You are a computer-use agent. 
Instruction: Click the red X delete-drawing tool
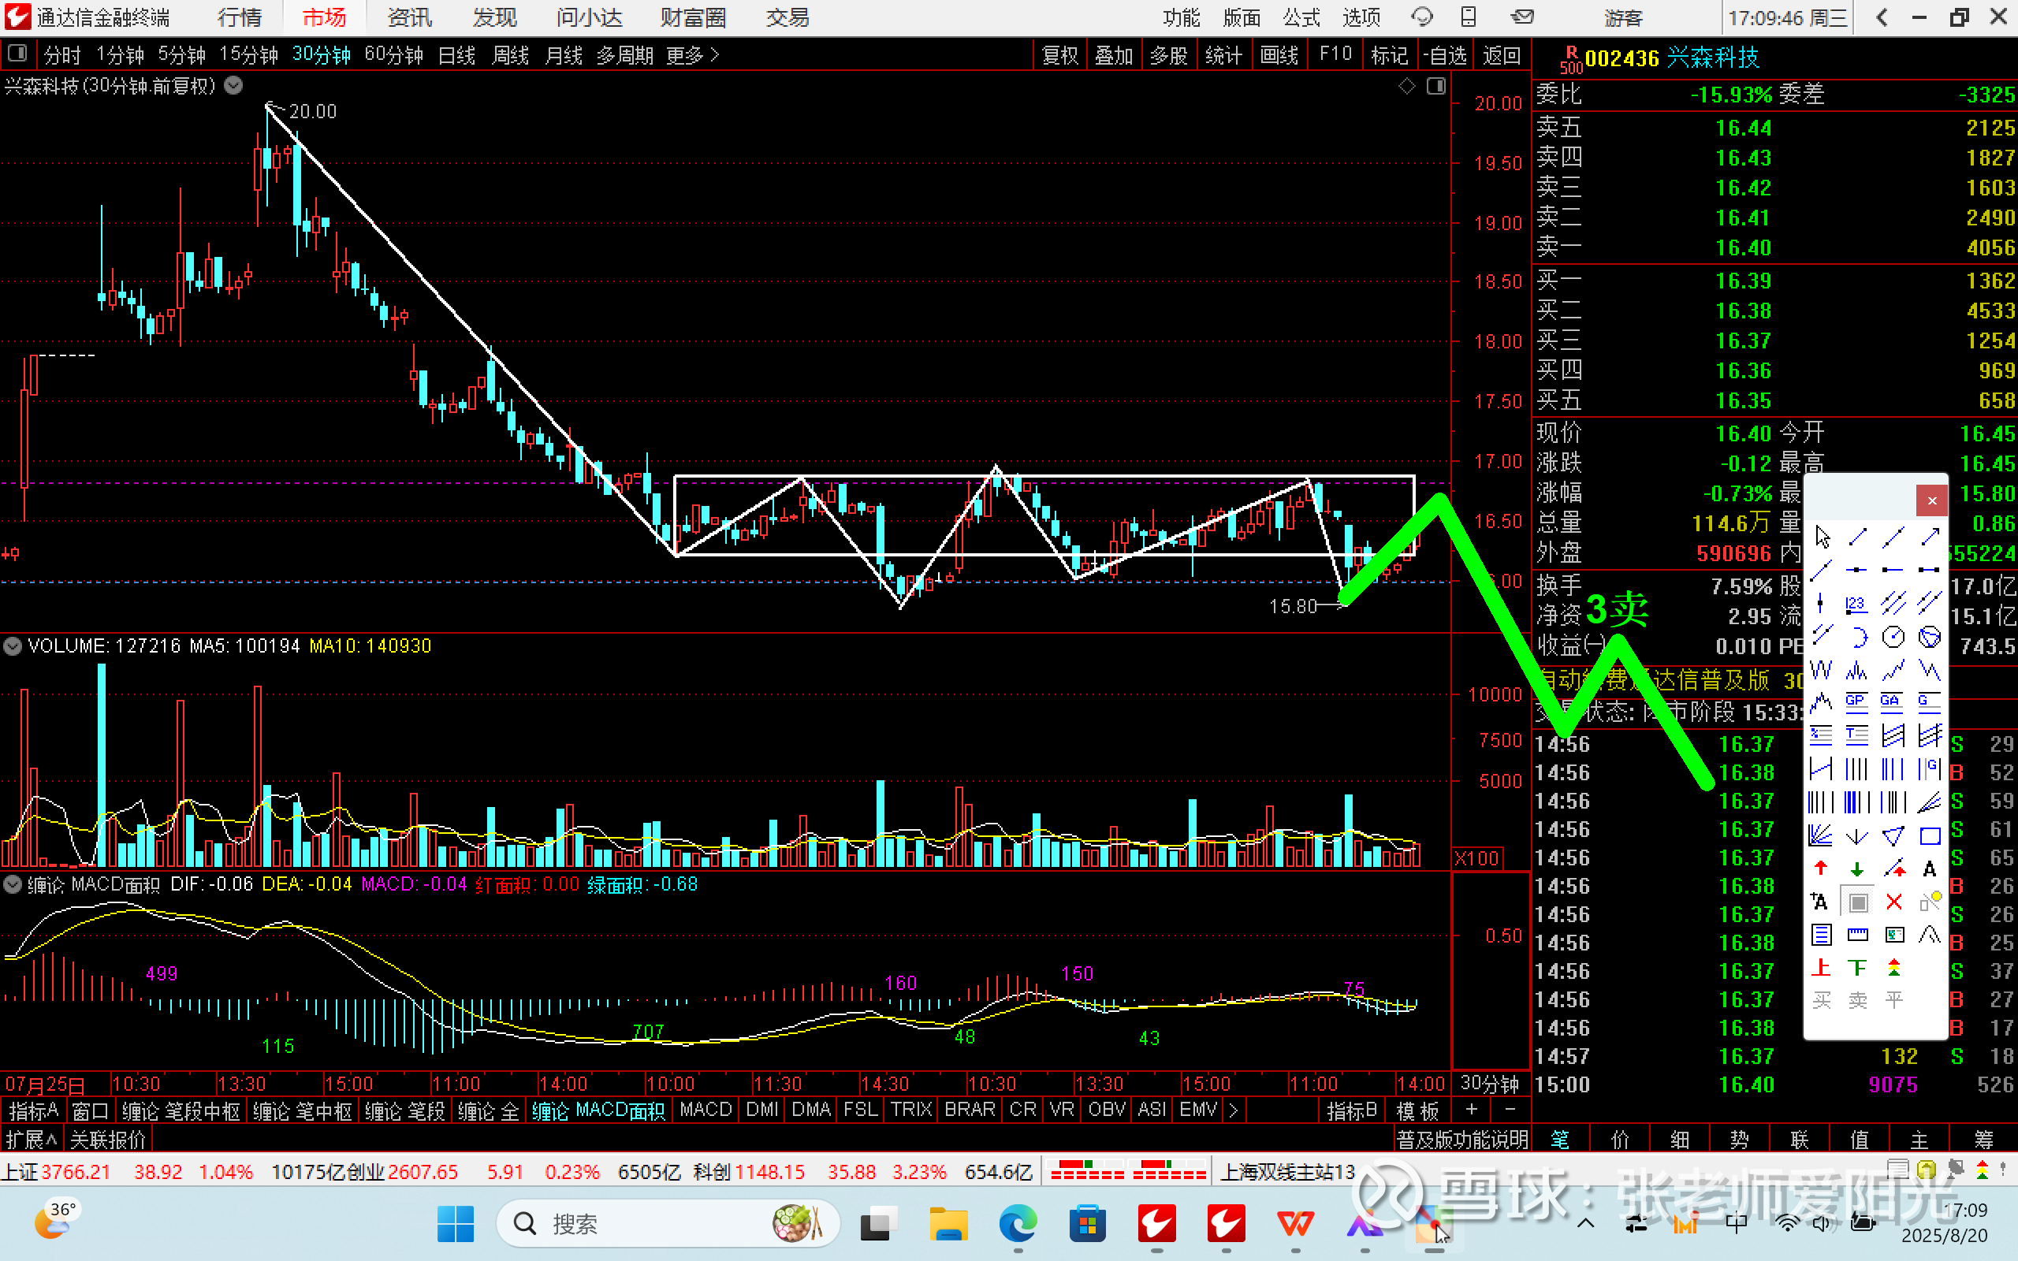pos(1893,902)
